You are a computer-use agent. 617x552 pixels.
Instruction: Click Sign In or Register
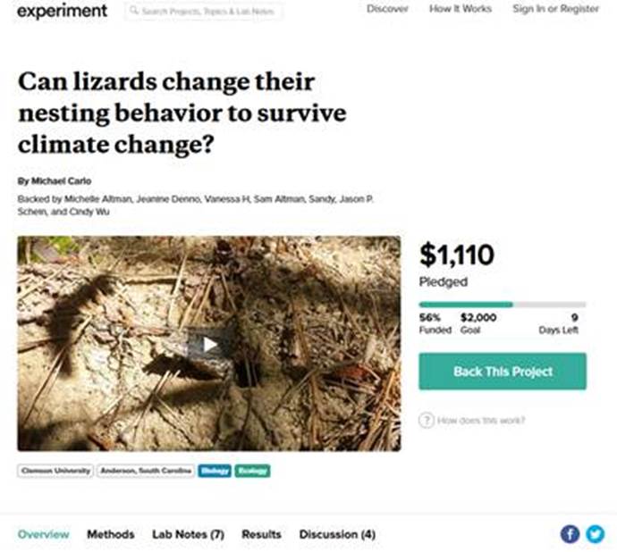click(x=556, y=9)
